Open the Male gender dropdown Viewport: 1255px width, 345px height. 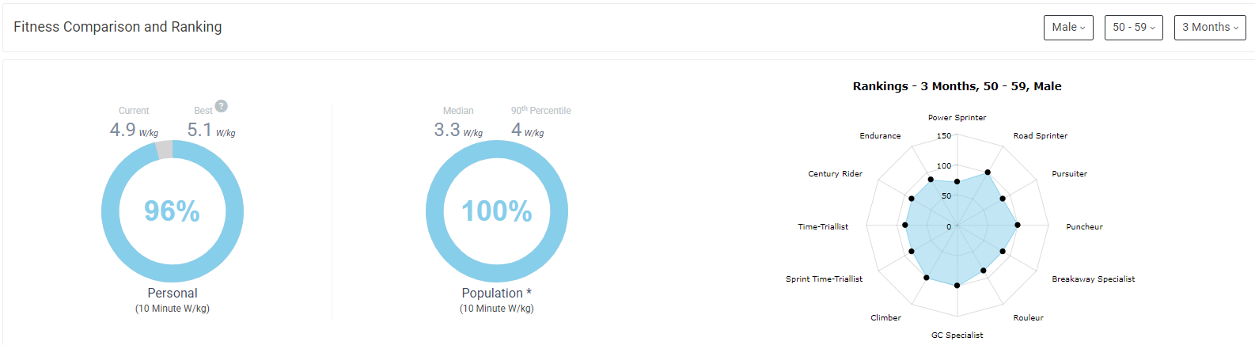click(x=1068, y=28)
